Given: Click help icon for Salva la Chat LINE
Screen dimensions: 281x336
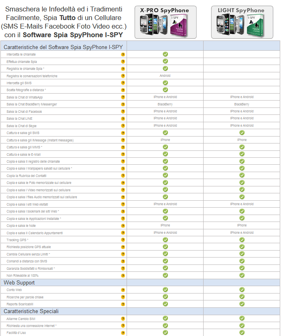Looking at the screenshot, I should coord(123,119).
